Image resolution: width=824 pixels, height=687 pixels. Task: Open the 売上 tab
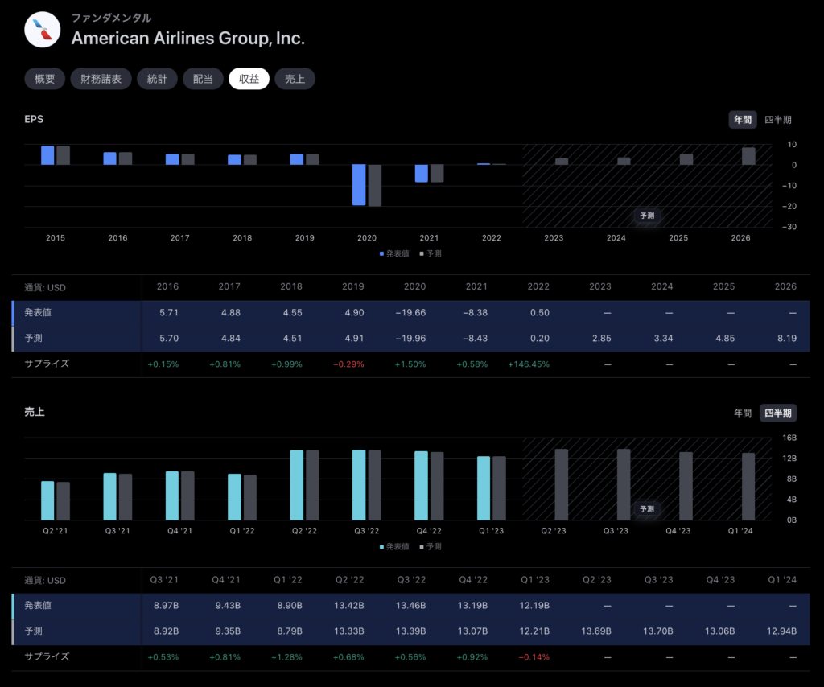[x=295, y=79]
